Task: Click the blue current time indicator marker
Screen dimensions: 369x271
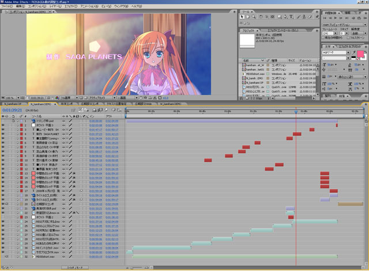Action: pos(296,112)
